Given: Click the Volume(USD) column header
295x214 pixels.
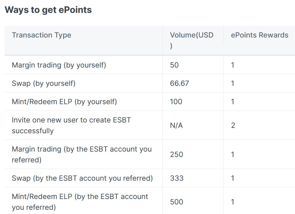Looking at the screenshot, I should [x=192, y=40].
